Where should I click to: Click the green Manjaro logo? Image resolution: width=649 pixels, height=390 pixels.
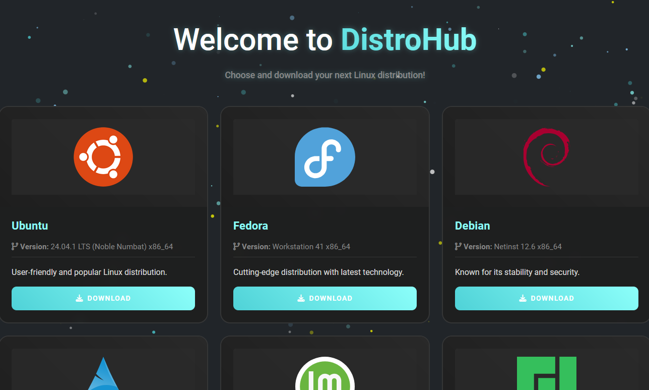pos(547,373)
